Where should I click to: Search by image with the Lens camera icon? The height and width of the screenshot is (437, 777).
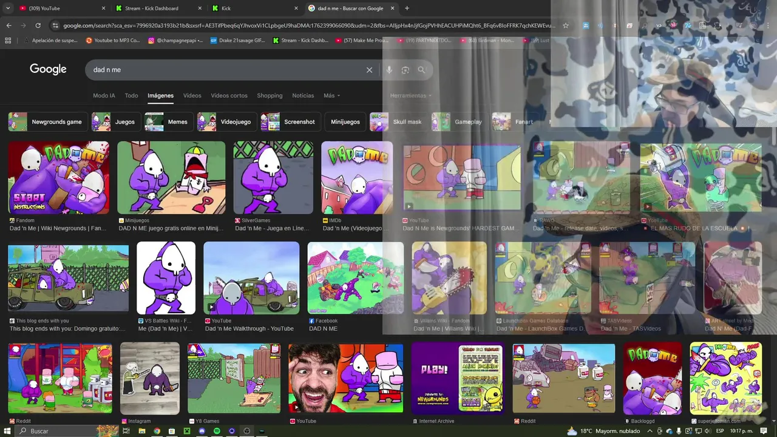[405, 70]
